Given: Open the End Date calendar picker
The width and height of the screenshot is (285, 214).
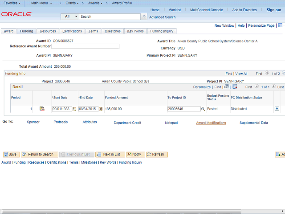Looking at the screenshot, I should click(101, 109).
